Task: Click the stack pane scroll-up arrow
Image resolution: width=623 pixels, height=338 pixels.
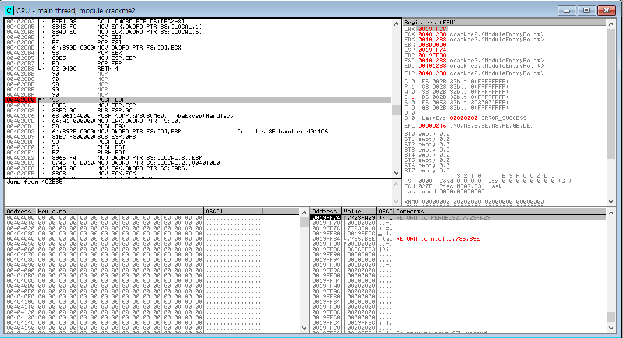Action: click(x=611, y=213)
